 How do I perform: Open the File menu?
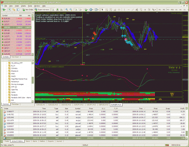click(x=5, y=6)
